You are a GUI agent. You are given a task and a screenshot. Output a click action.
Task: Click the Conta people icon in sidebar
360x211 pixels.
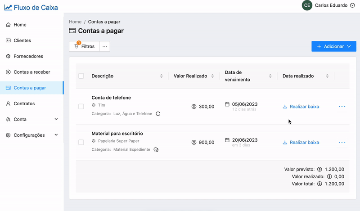click(x=8, y=119)
